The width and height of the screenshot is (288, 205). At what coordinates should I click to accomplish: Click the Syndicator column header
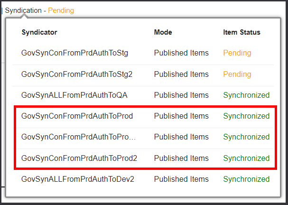[39, 32]
